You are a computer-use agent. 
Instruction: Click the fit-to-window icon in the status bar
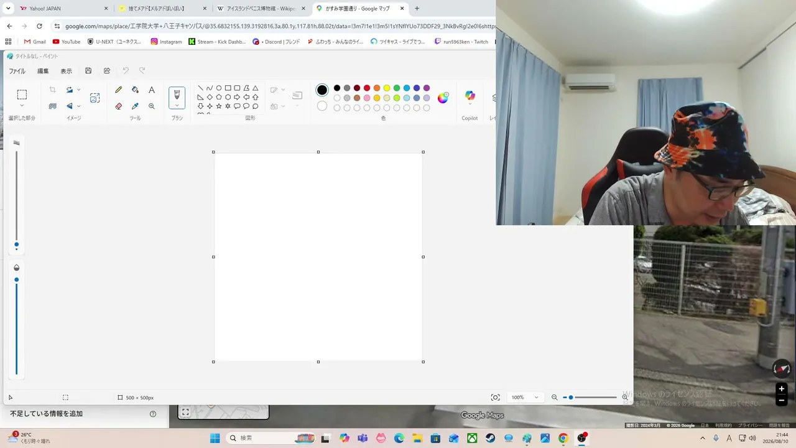point(495,398)
